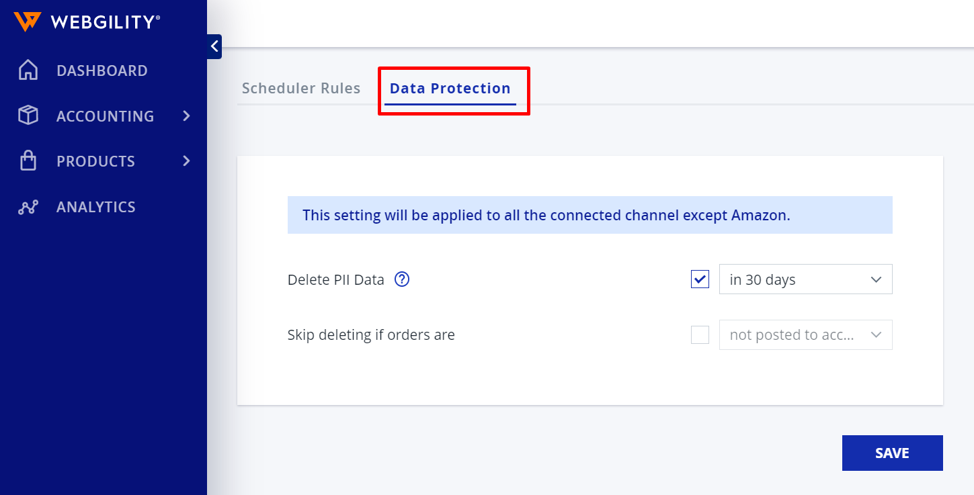
Task: Click the Products shopping bag icon
Action: 28,161
